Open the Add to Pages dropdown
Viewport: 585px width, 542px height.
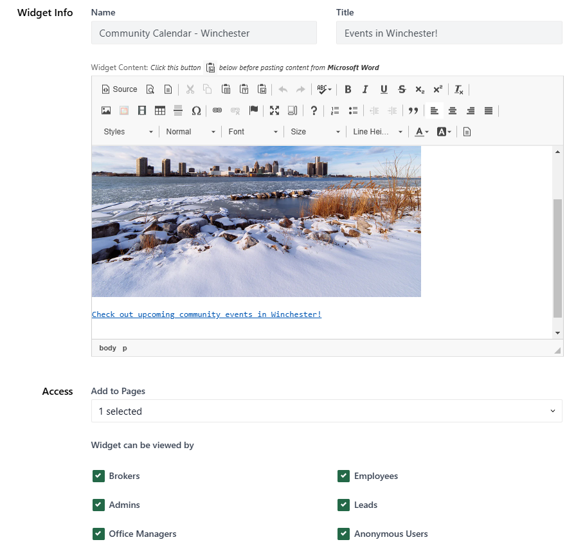[x=327, y=410]
